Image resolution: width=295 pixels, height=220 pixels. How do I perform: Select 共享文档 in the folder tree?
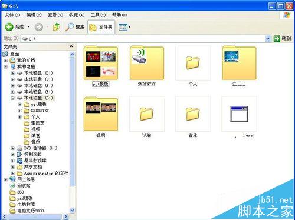33,167
